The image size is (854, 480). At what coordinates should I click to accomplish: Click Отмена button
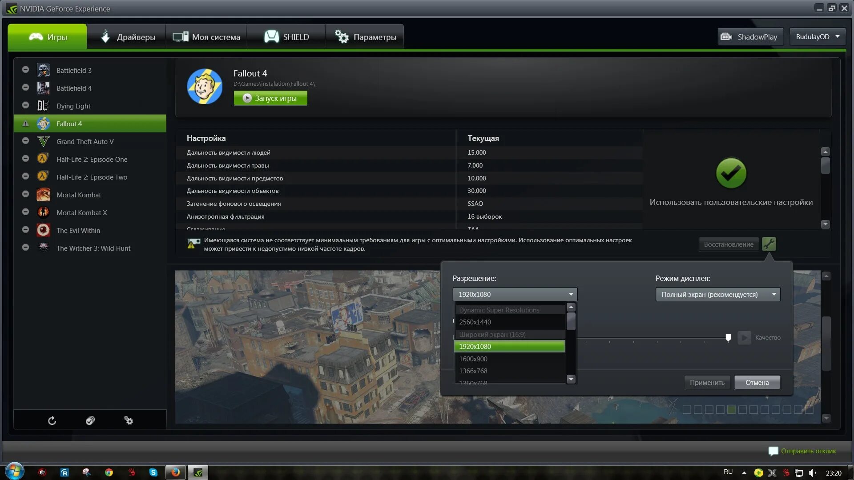coord(757,382)
